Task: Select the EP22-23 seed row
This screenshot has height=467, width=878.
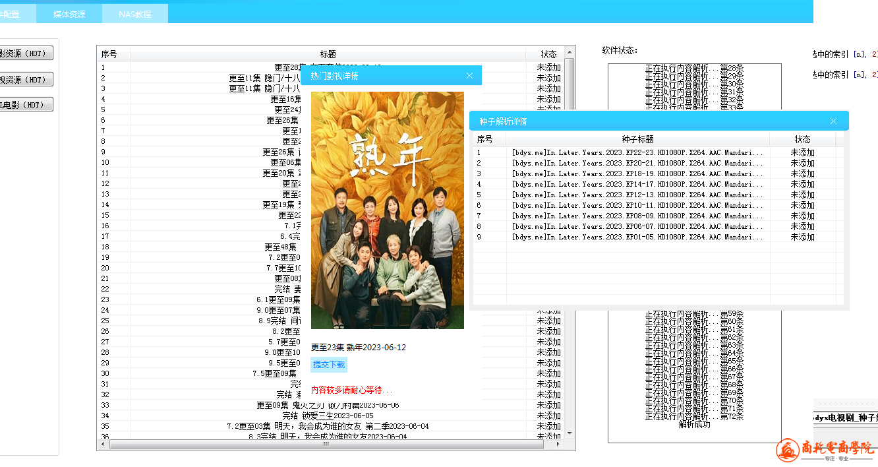Action: 637,152
